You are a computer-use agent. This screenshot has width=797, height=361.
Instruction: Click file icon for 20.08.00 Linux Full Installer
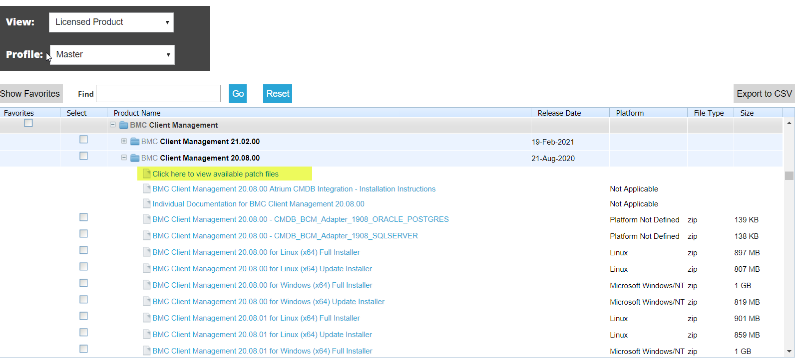click(147, 252)
